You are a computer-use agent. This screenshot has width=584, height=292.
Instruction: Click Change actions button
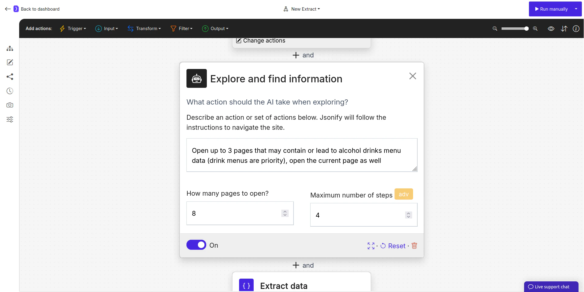pyautogui.click(x=261, y=41)
